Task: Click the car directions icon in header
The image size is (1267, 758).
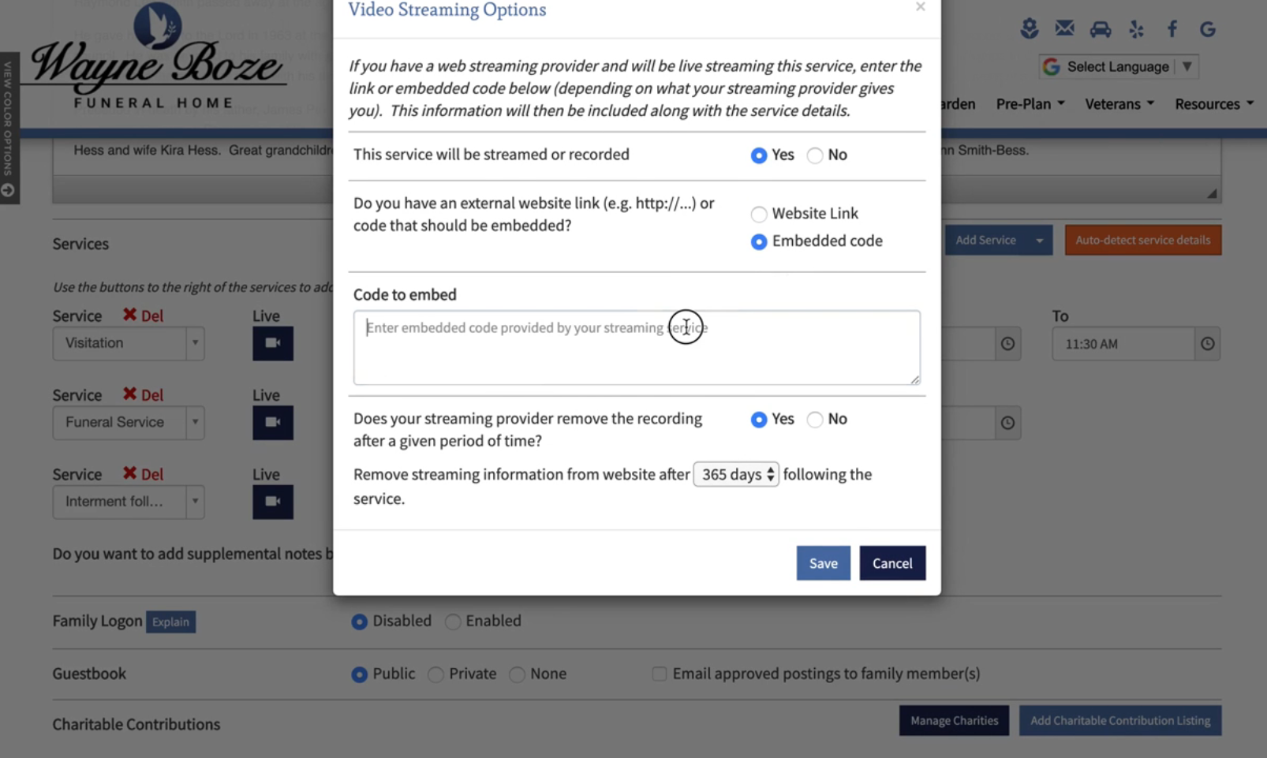Action: pos(1100,29)
